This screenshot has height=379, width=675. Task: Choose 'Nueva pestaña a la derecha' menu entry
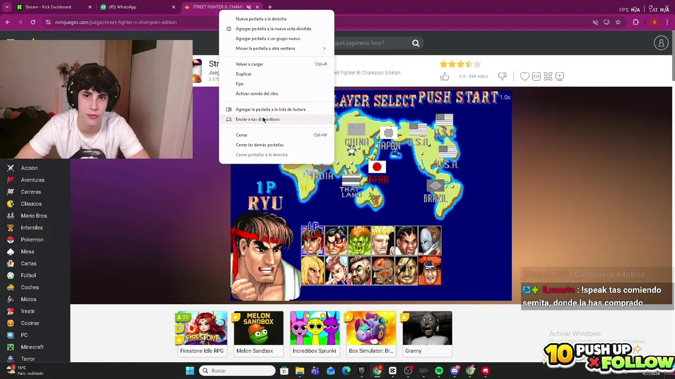point(276,19)
